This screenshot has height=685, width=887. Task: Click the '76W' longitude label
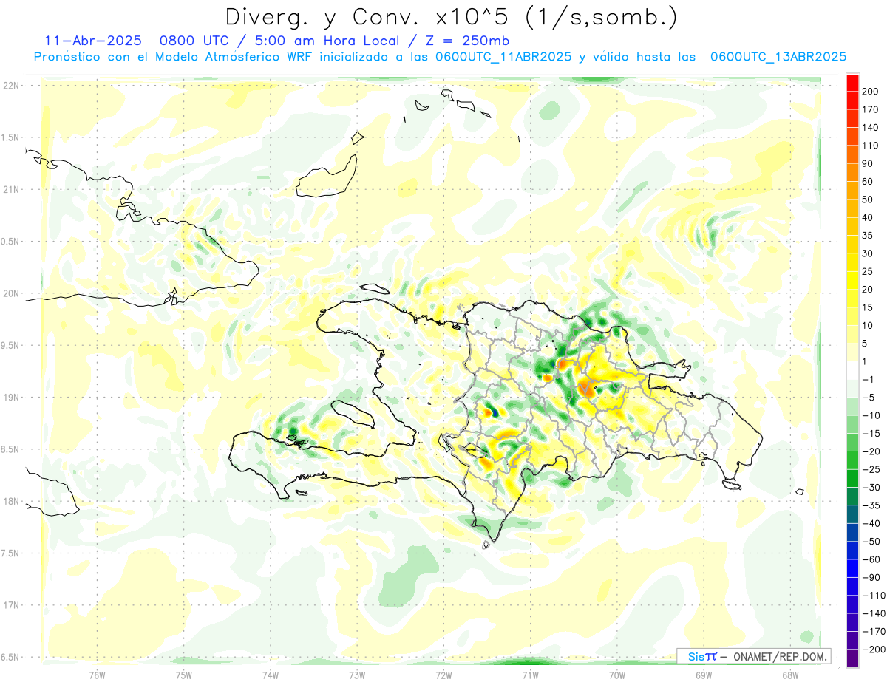[x=97, y=675]
